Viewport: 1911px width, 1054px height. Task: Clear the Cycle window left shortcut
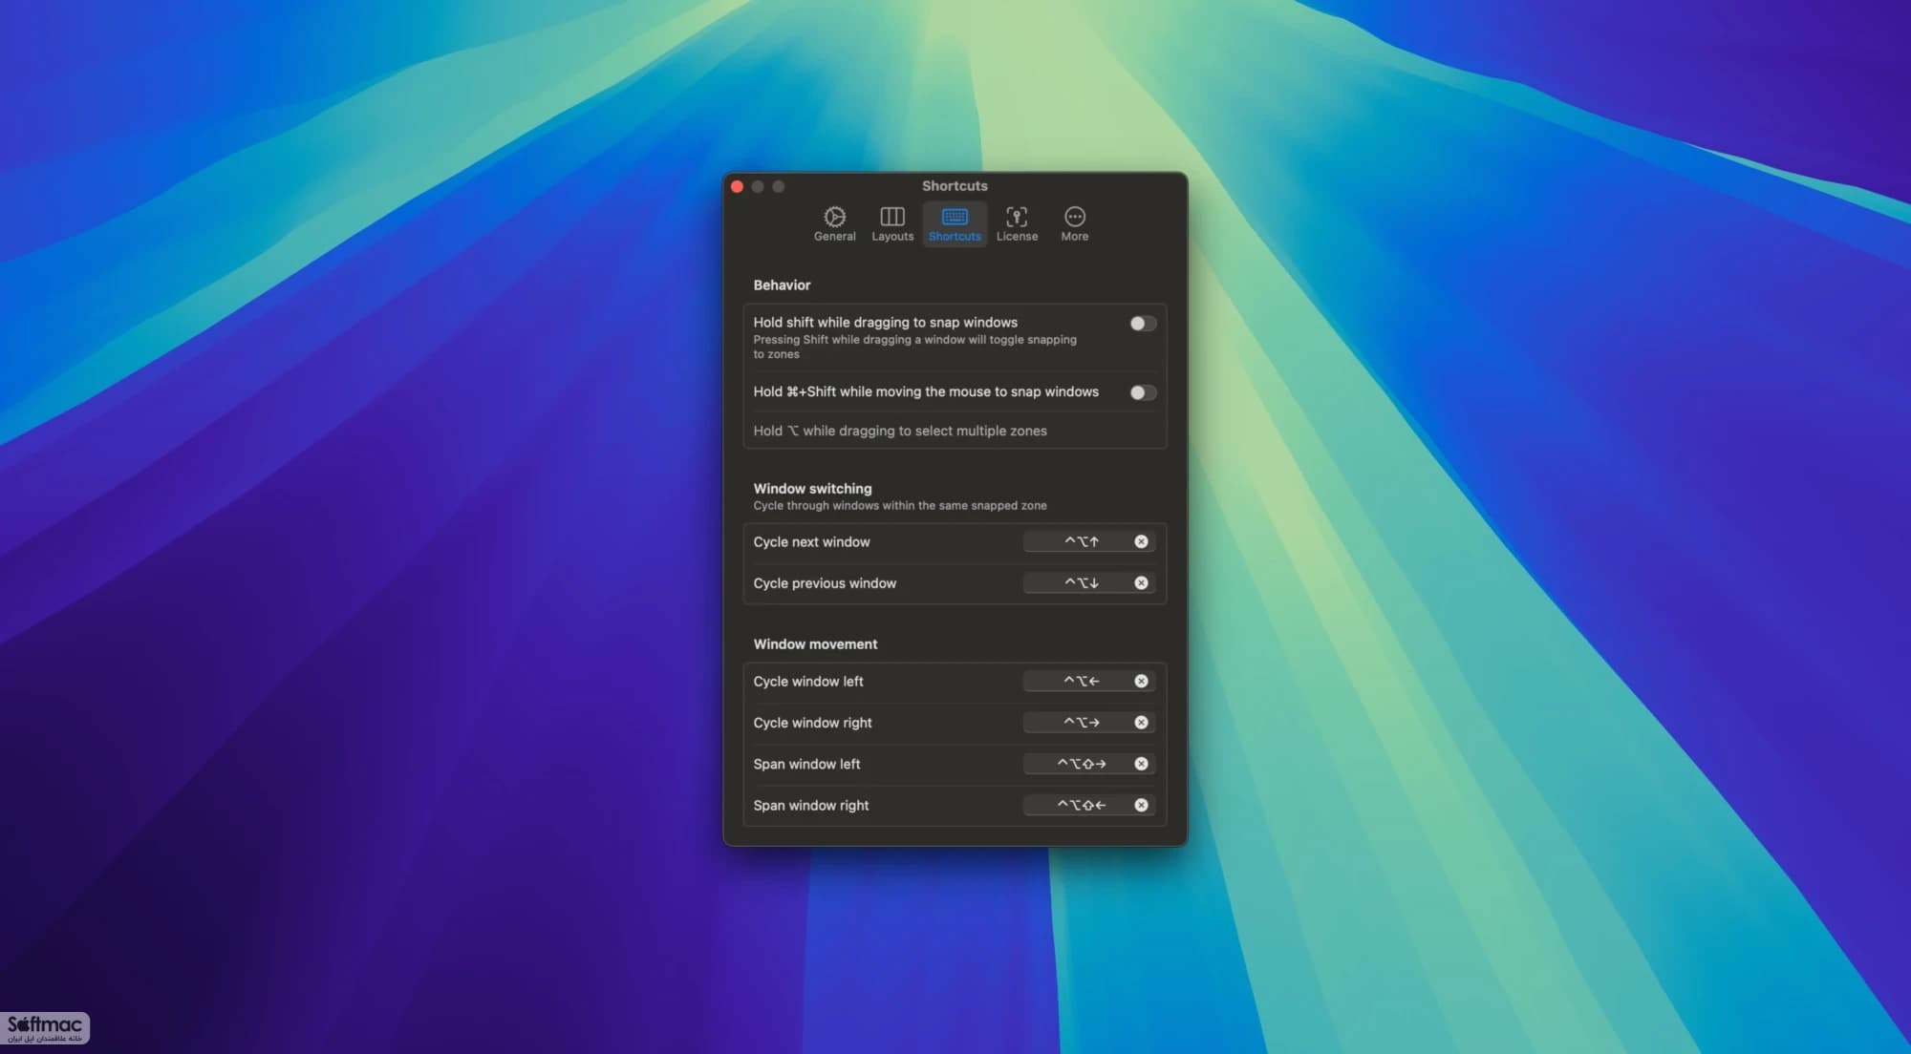(1141, 681)
